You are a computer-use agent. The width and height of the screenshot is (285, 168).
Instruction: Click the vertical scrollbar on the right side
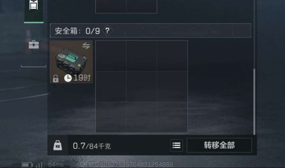(x=254, y=102)
